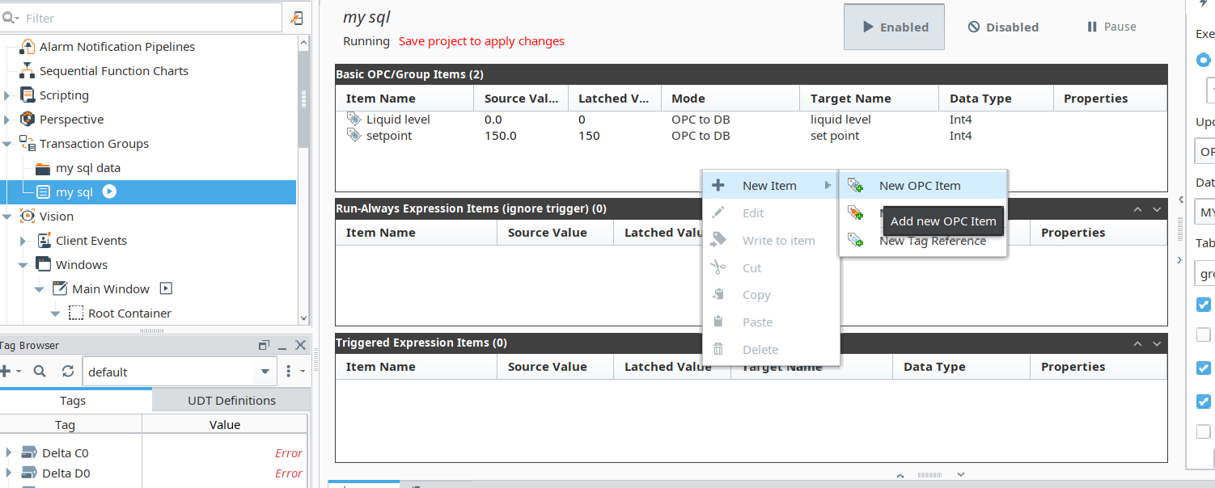Click the Project Browser vertical scrollbar
1215x488 pixels.
[x=304, y=97]
